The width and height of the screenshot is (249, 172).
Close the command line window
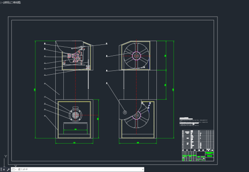(x=4, y=170)
